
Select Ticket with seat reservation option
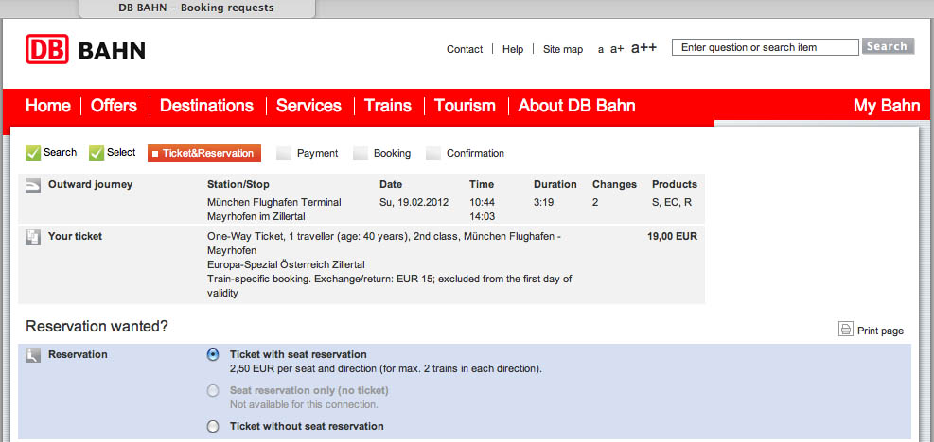coord(213,354)
